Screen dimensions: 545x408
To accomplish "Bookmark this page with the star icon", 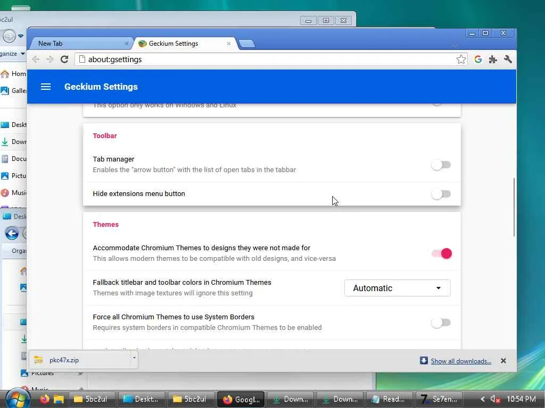I will [x=461, y=59].
